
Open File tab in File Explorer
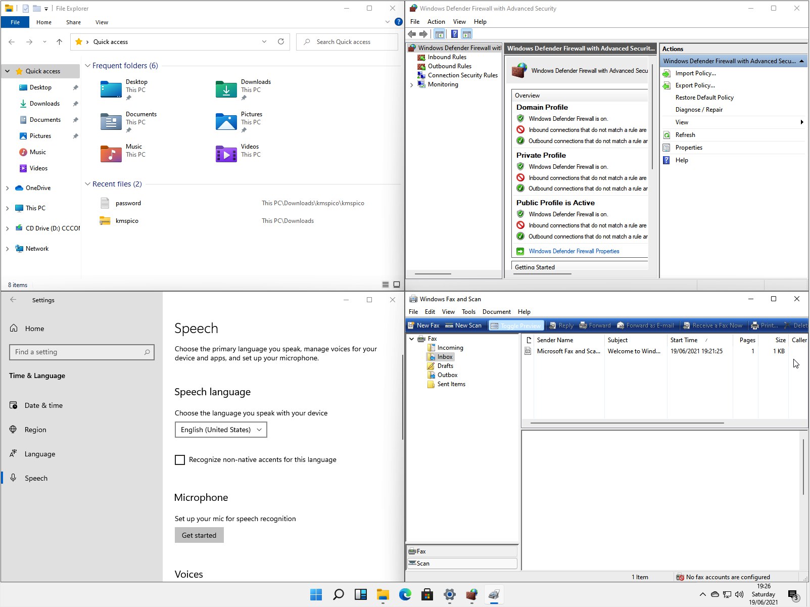pos(15,22)
